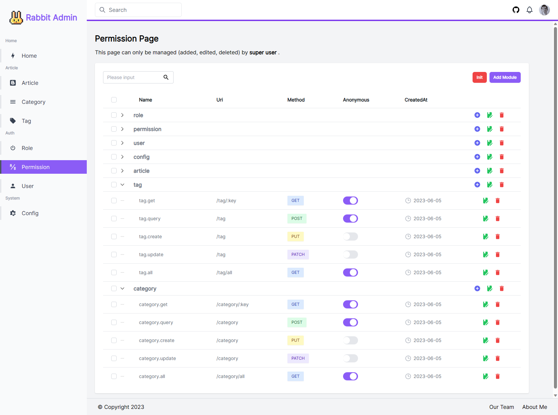Viewport: 558px width, 415px height.
Task: Expand the user row
Action: coord(122,143)
